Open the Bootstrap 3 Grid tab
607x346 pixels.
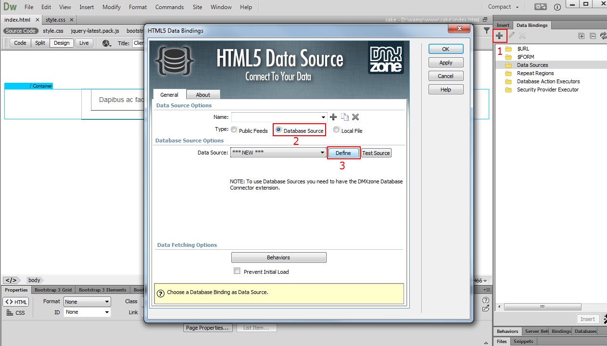click(x=53, y=290)
